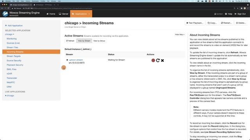The image size is (250, 140).
Task: Click the Actions column header
Action: [150, 54]
